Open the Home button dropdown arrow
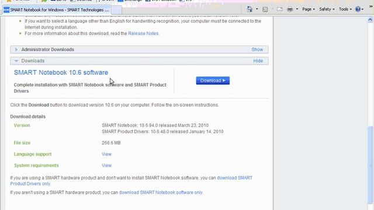Image resolution: width=374 pixels, height=210 pixels. tap(257, 9)
